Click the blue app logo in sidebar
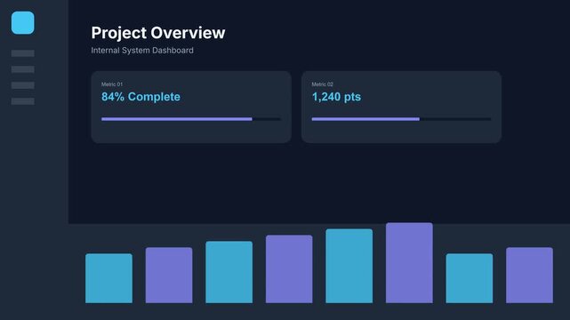570x320 pixels. pos(22,22)
